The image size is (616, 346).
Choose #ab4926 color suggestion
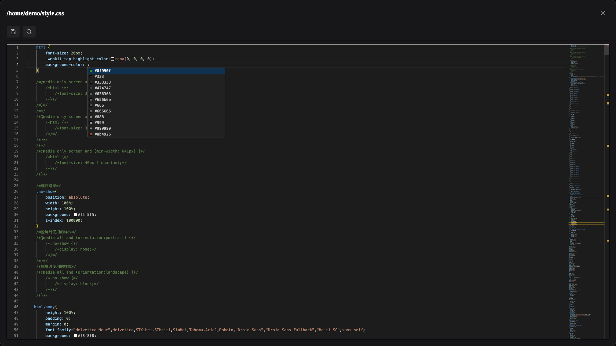pos(156,134)
